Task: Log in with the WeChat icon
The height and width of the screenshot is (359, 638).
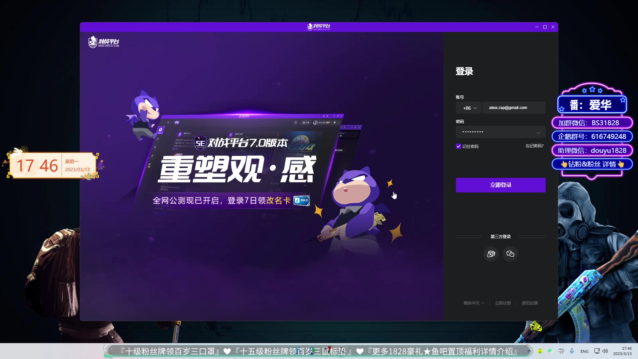Action: [x=510, y=254]
